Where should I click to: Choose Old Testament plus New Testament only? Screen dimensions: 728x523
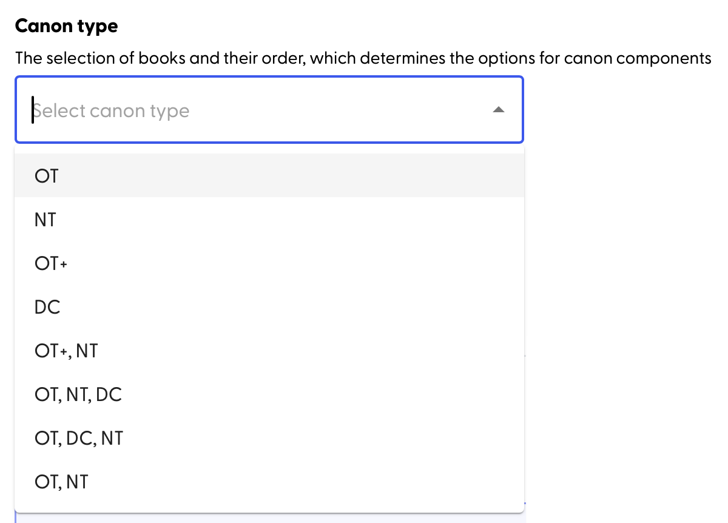click(61, 482)
